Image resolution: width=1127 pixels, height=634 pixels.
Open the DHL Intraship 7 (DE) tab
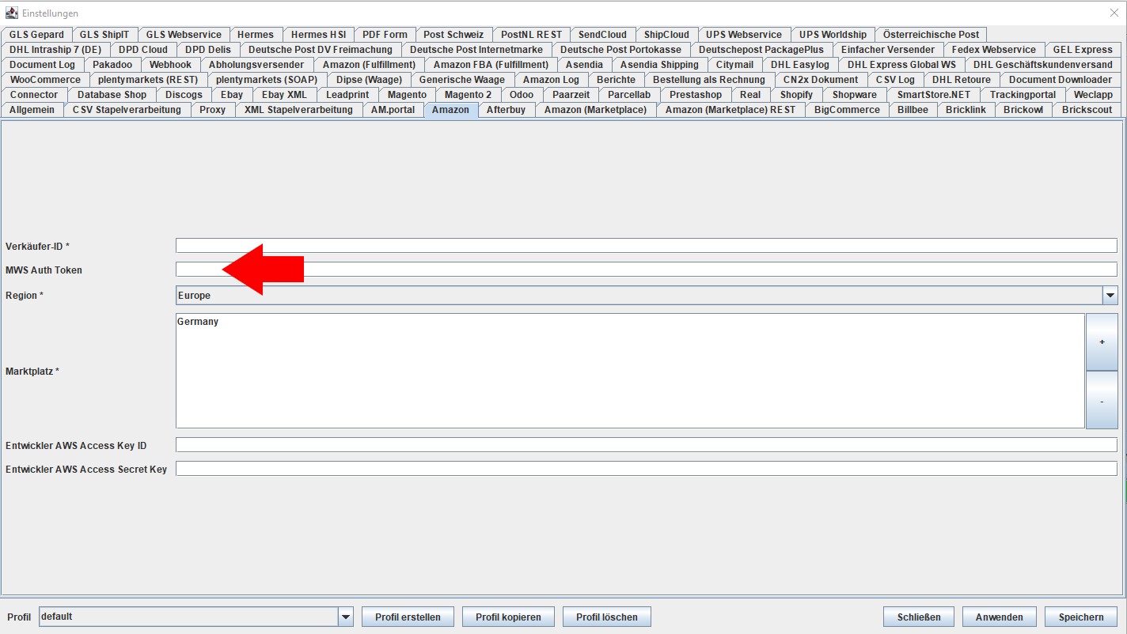pyautogui.click(x=55, y=49)
